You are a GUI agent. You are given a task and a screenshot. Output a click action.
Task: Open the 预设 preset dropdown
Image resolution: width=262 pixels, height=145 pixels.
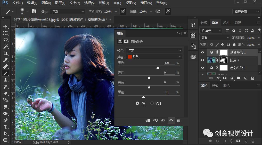[x=154, y=50]
